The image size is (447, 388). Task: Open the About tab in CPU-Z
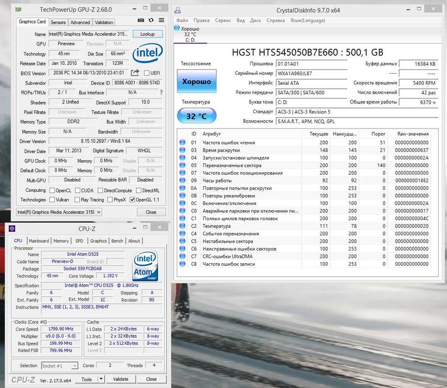134,241
